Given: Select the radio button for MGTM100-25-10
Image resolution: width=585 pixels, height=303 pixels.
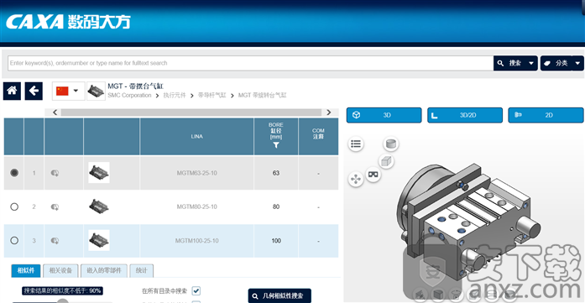Looking at the screenshot, I should coord(14,241).
